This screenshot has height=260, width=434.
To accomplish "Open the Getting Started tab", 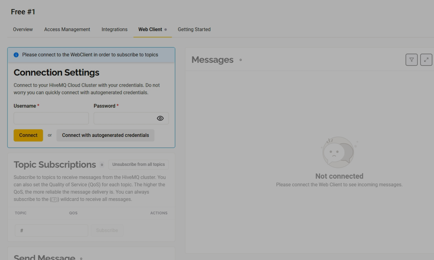I will 194,29.
